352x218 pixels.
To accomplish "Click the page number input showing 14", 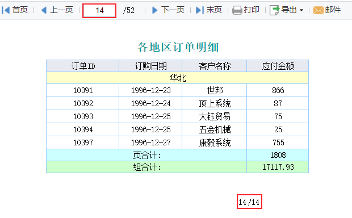I will tap(99, 11).
